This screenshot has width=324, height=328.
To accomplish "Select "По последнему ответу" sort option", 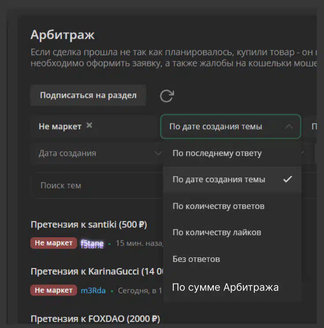I will coord(217,153).
